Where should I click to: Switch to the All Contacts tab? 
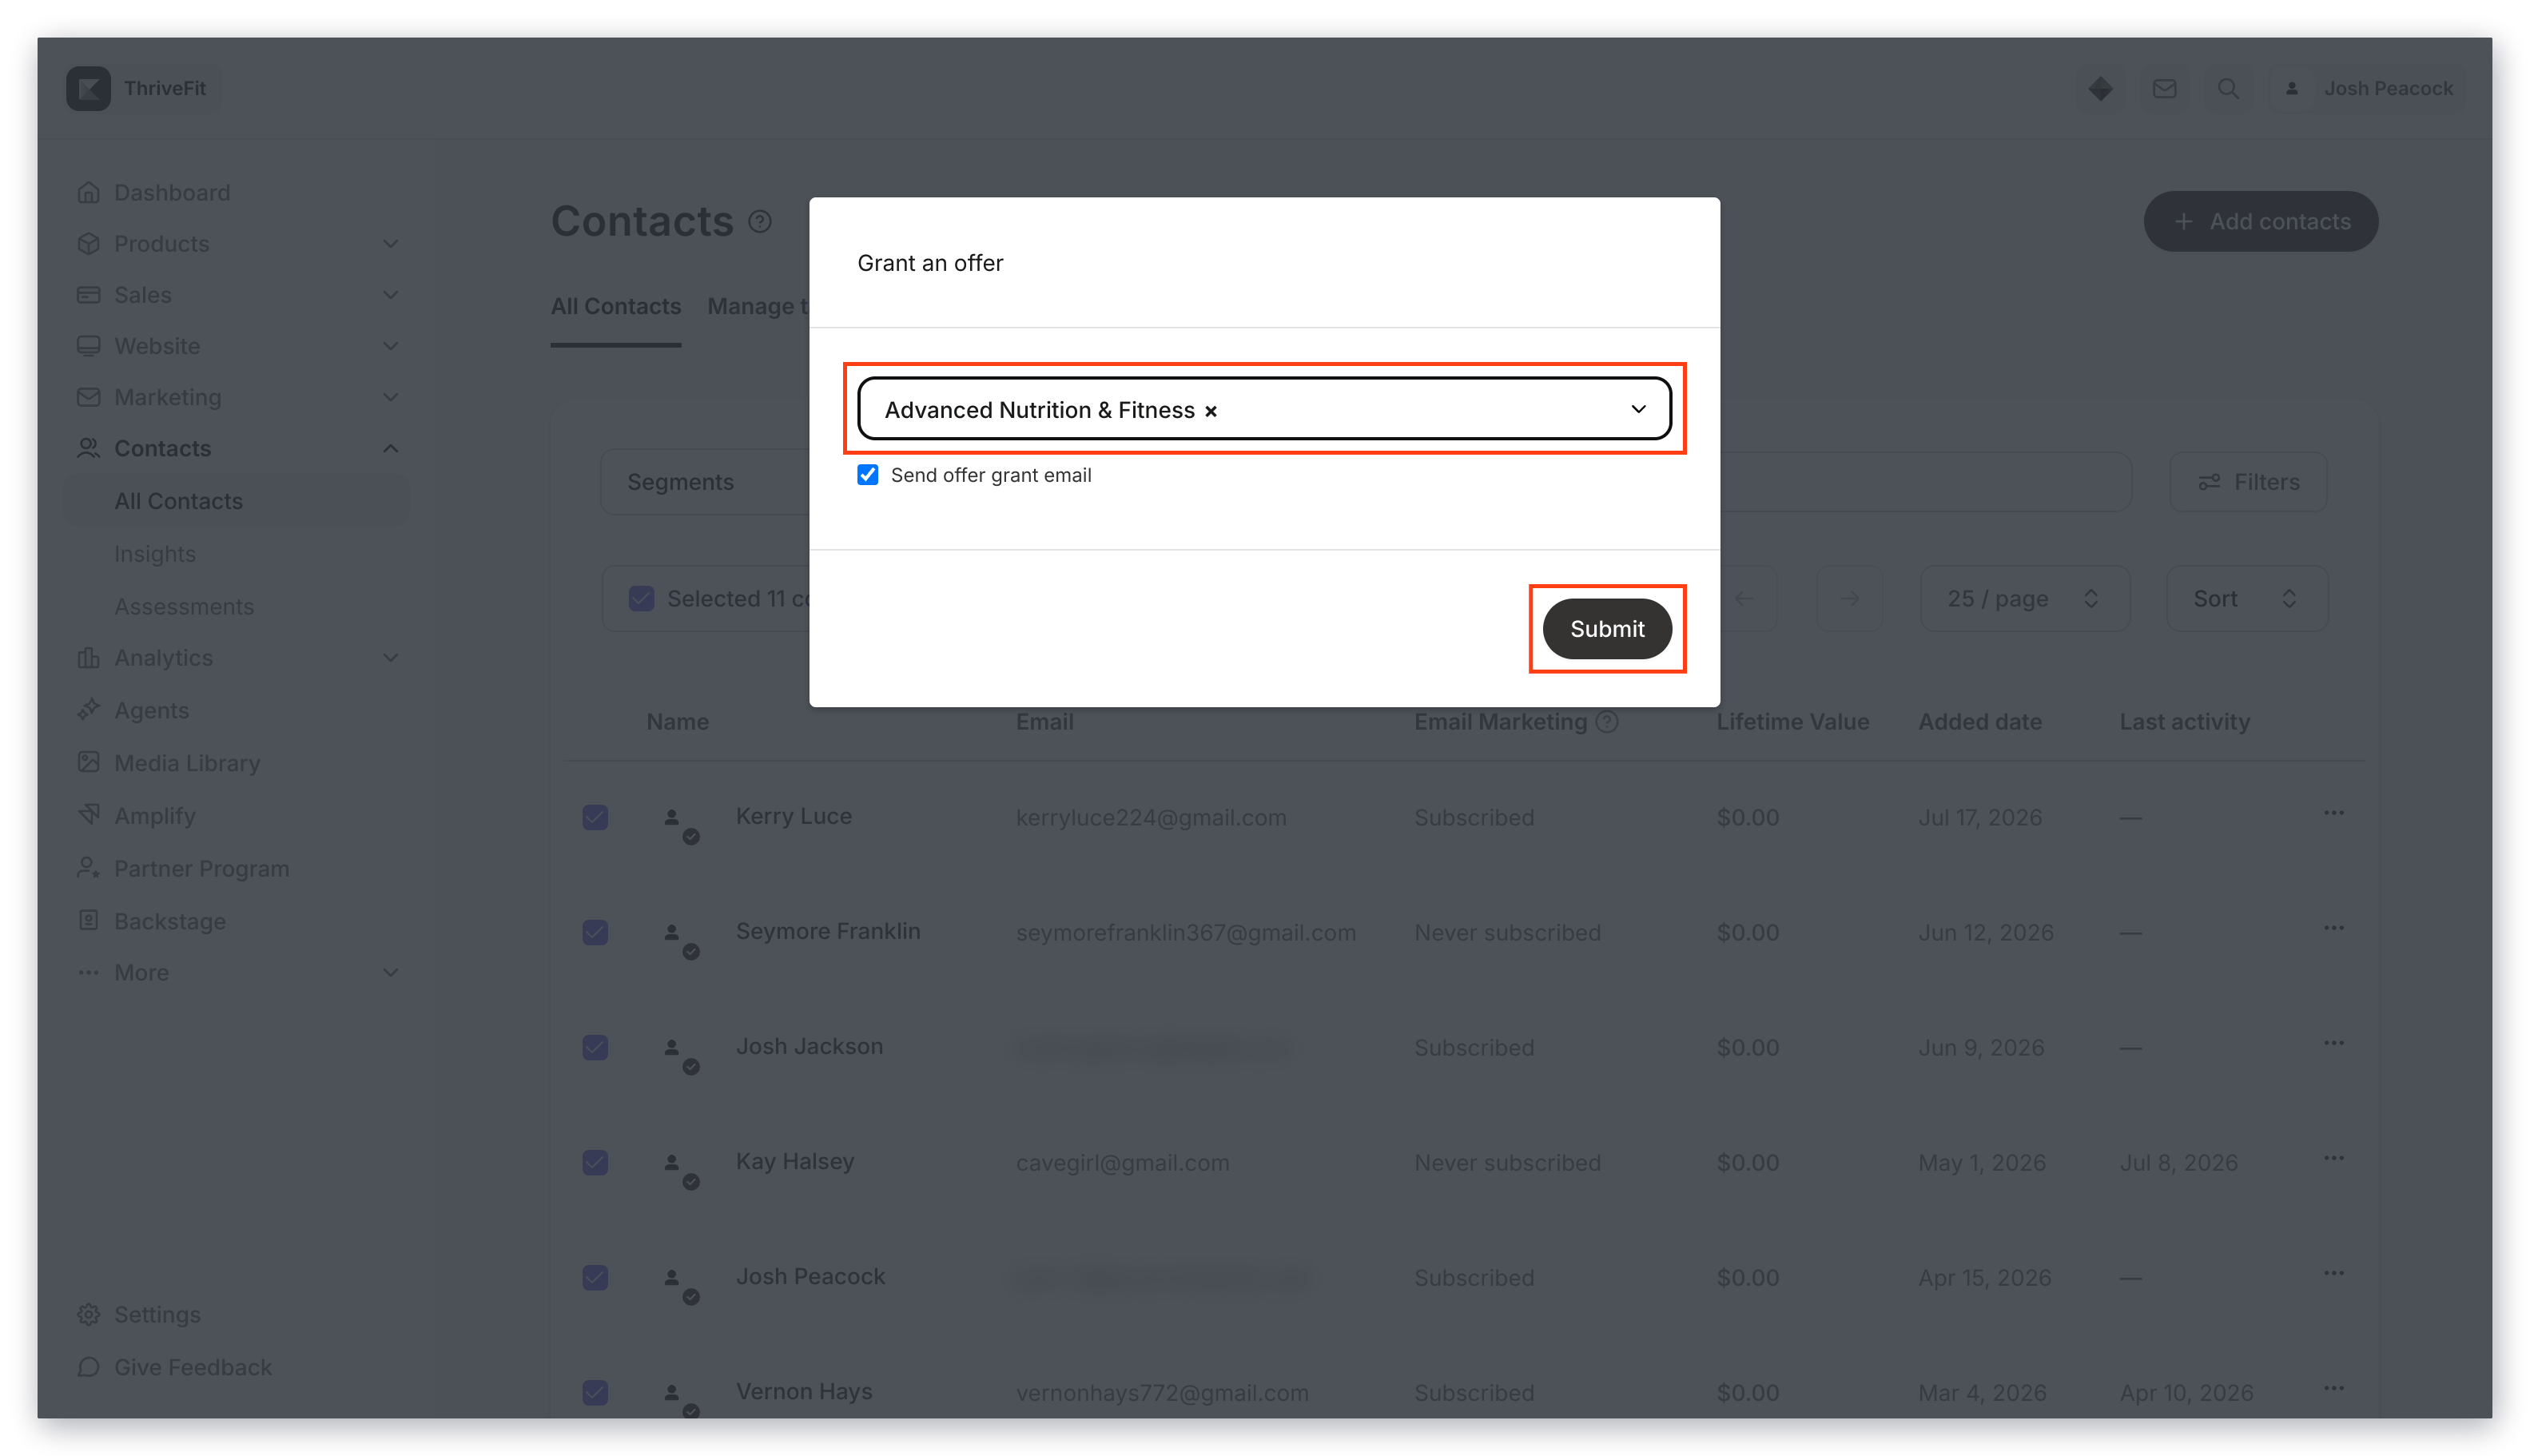[x=616, y=306]
